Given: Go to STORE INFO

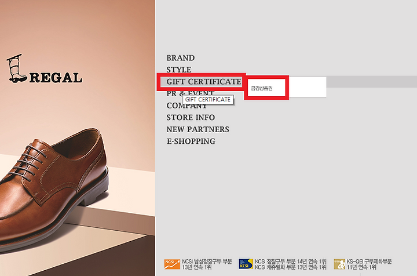Looking at the screenshot, I should coord(191,117).
